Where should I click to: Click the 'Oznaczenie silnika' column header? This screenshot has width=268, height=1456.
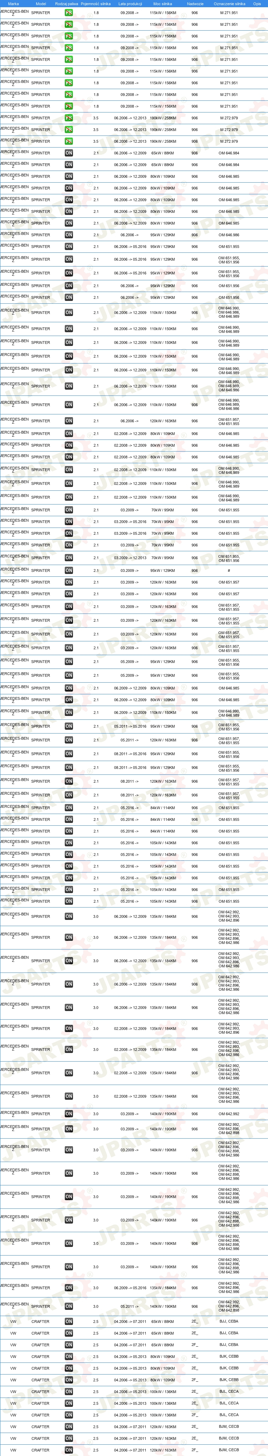229,3
